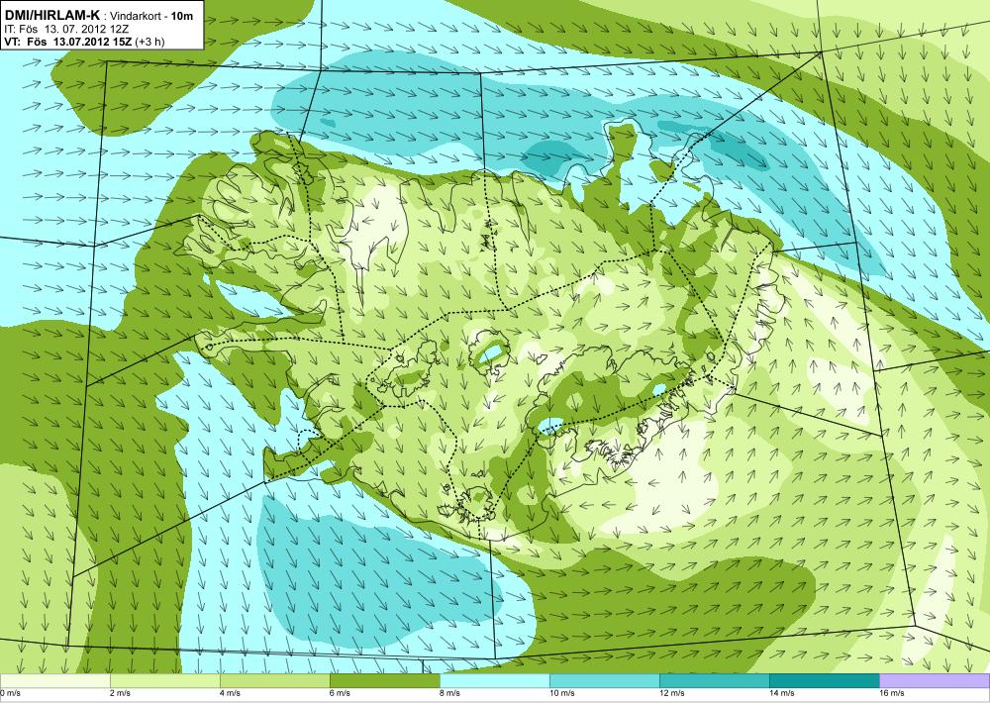Click the "2 m/s" legend label

tap(121, 693)
